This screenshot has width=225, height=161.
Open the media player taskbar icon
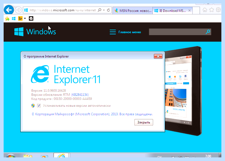coord(44,156)
